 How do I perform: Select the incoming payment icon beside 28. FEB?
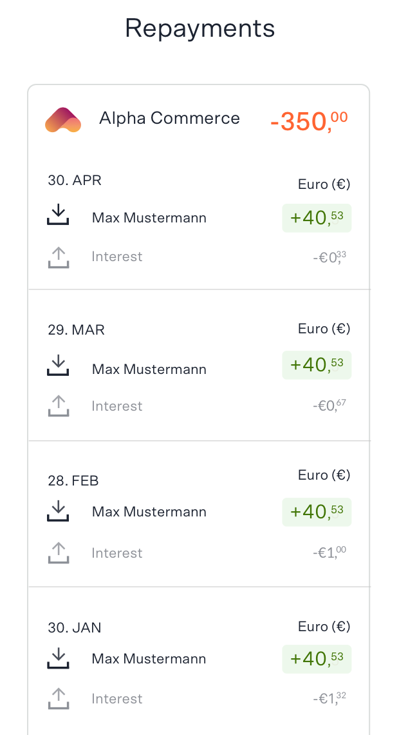(59, 509)
